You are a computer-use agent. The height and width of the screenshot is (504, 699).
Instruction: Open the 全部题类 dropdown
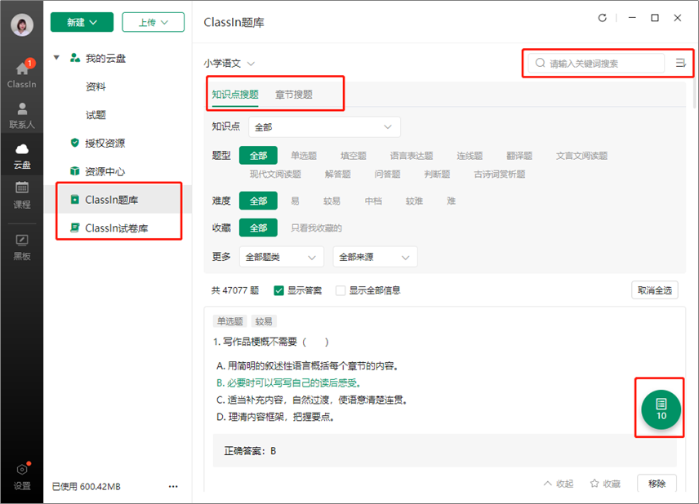(281, 257)
